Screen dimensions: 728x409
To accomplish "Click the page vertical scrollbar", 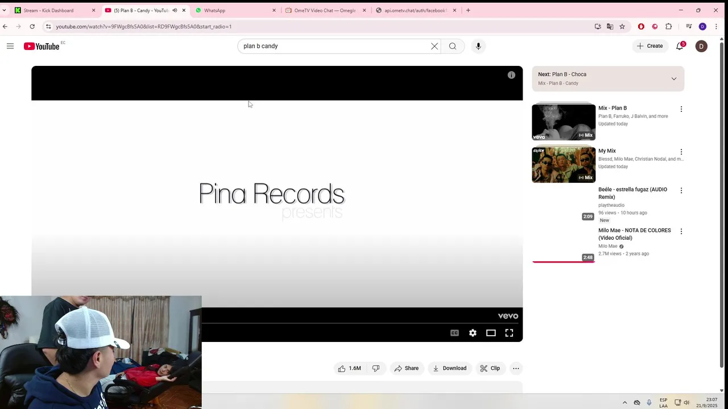I will click(x=722, y=204).
